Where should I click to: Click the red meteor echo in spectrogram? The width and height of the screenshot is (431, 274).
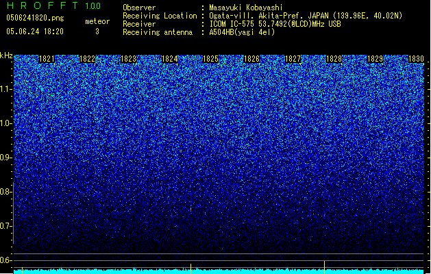coord(190,209)
